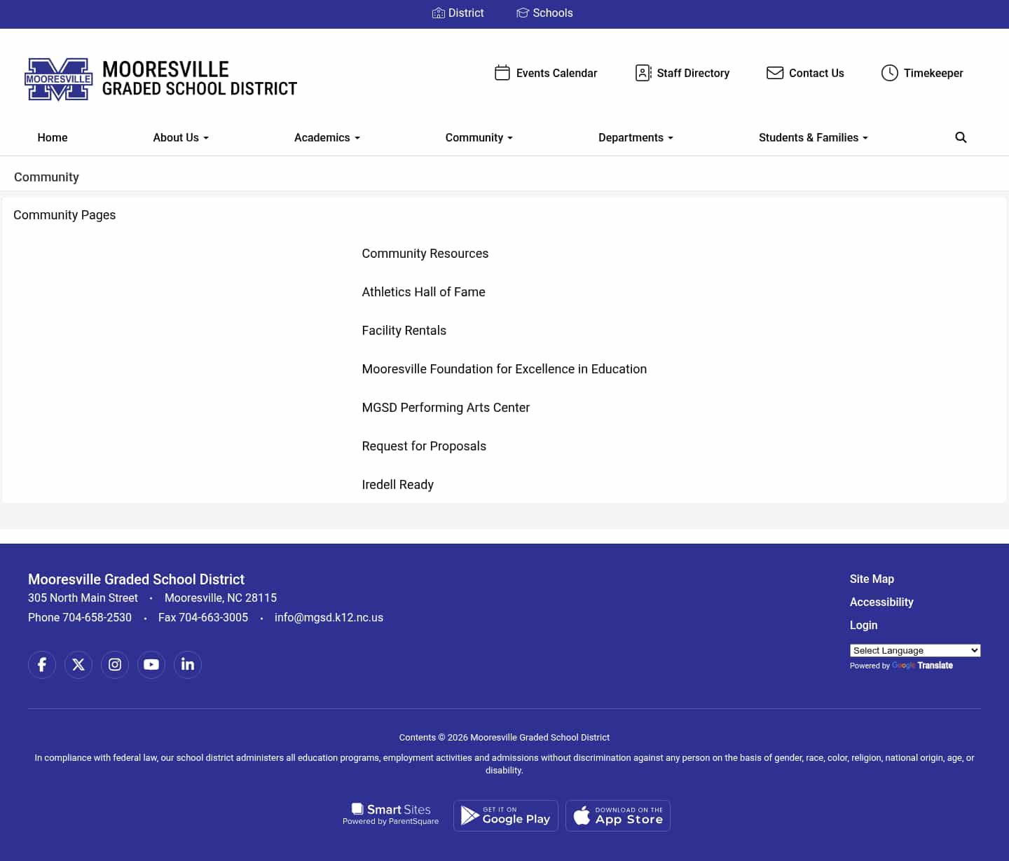Go to the Home menu item
The image size is (1009, 861).
tap(52, 137)
